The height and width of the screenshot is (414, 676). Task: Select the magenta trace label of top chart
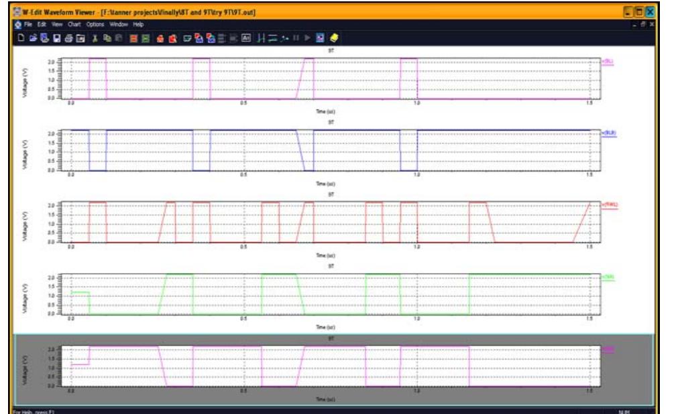pyautogui.click(x=608, y=62)
